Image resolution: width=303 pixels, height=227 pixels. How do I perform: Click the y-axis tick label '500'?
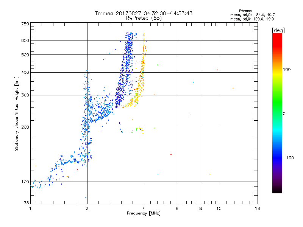(x=25, y=55)
